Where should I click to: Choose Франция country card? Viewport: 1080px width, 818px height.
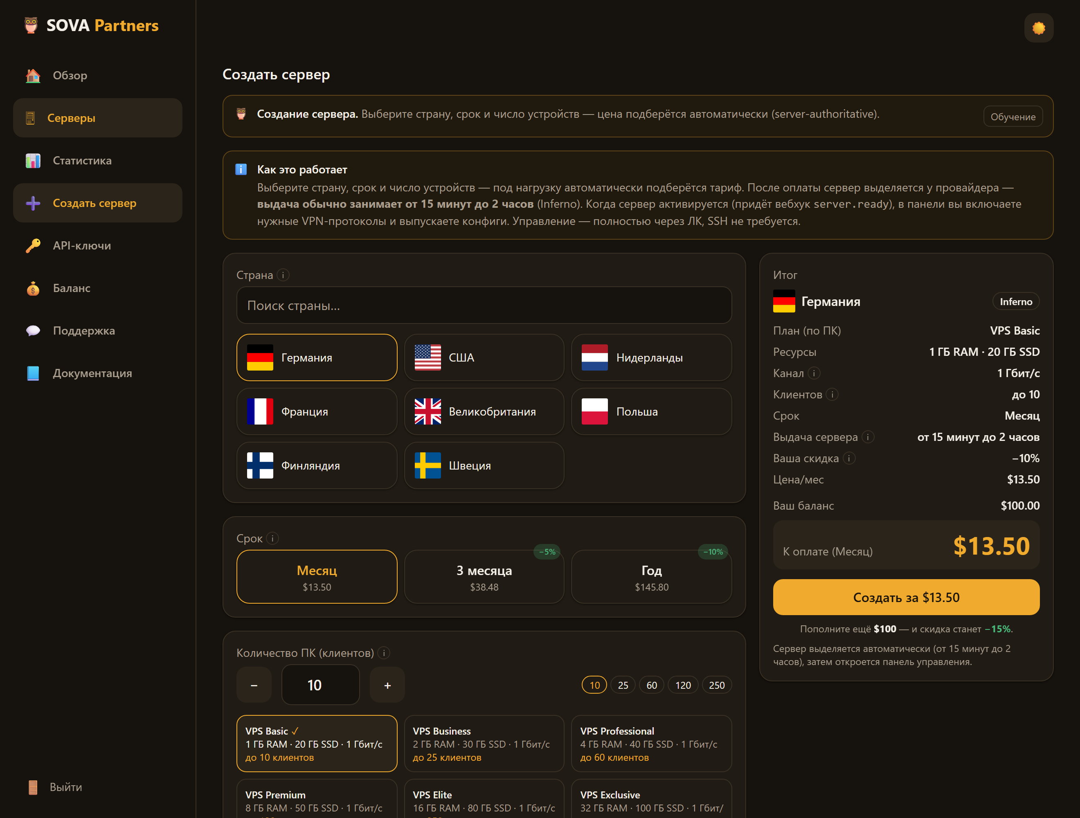(x=316, y=411)
